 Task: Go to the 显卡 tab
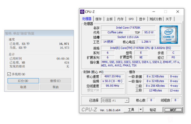click(x=142, y=19)
